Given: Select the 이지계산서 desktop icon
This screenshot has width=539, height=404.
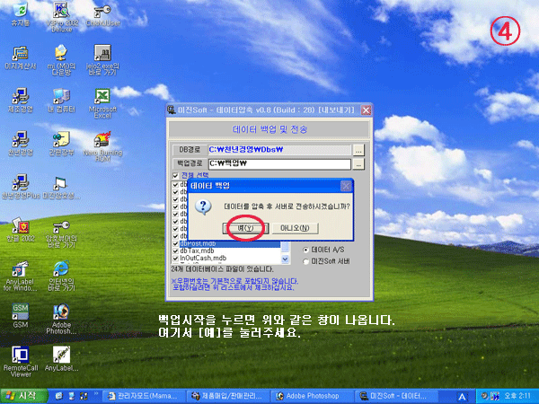Looking at the screenshot, I should coord(21,57).
